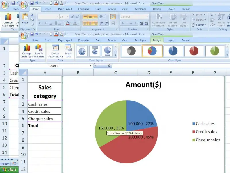Click Office Button of the front window
This screenshot has height=173, width=230.
coord(24,36)
